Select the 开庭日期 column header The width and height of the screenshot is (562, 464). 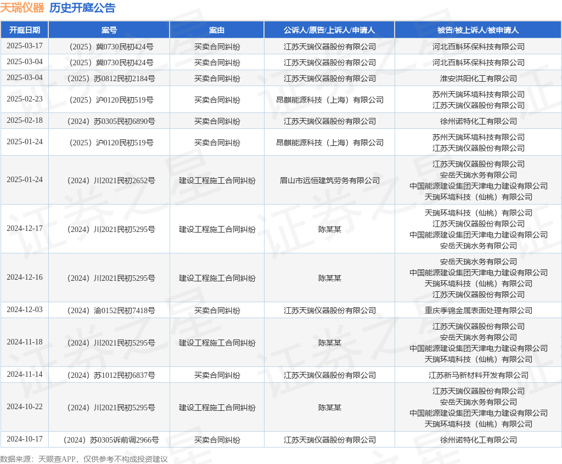coord(24,30)
